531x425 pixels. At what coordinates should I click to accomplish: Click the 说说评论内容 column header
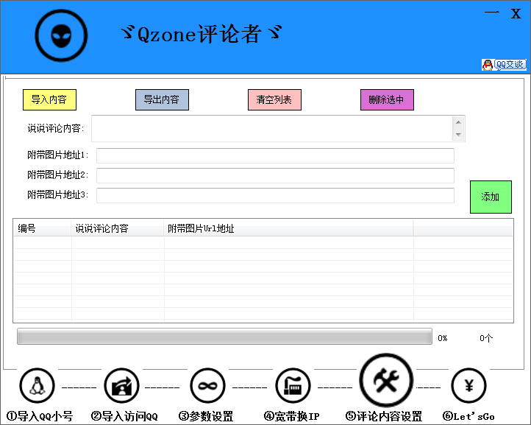tap(118, 228)
